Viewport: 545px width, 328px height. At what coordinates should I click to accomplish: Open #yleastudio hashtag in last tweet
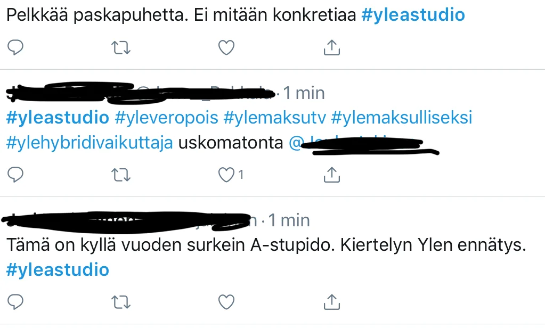(x=58, y=270)
